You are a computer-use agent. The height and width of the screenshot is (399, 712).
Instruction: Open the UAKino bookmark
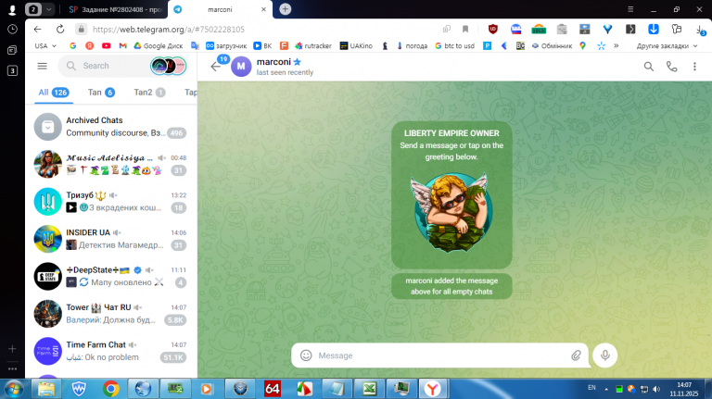point(356,45)
